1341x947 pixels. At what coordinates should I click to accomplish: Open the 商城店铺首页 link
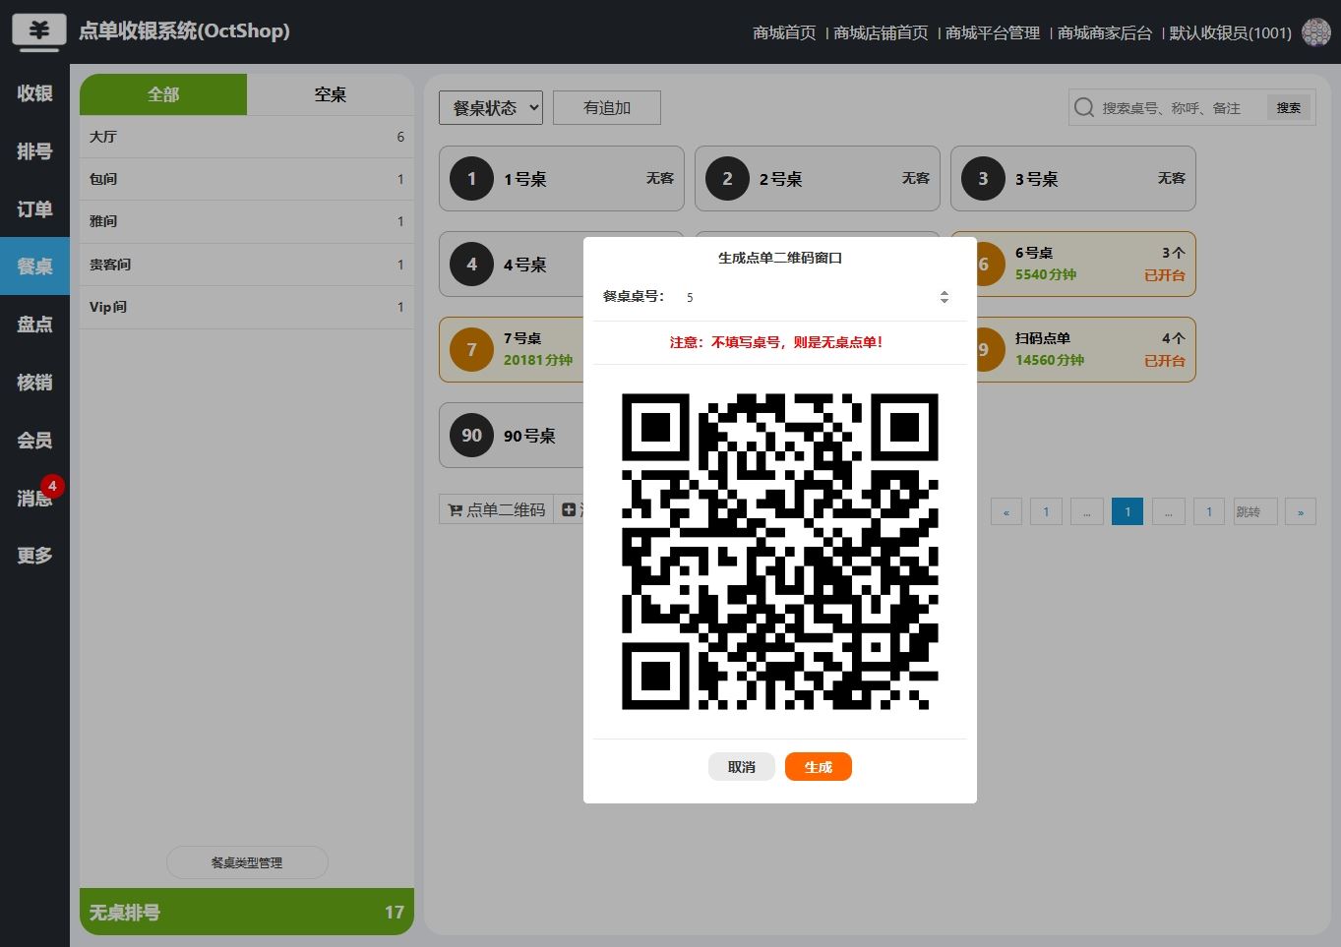(881, 32)
